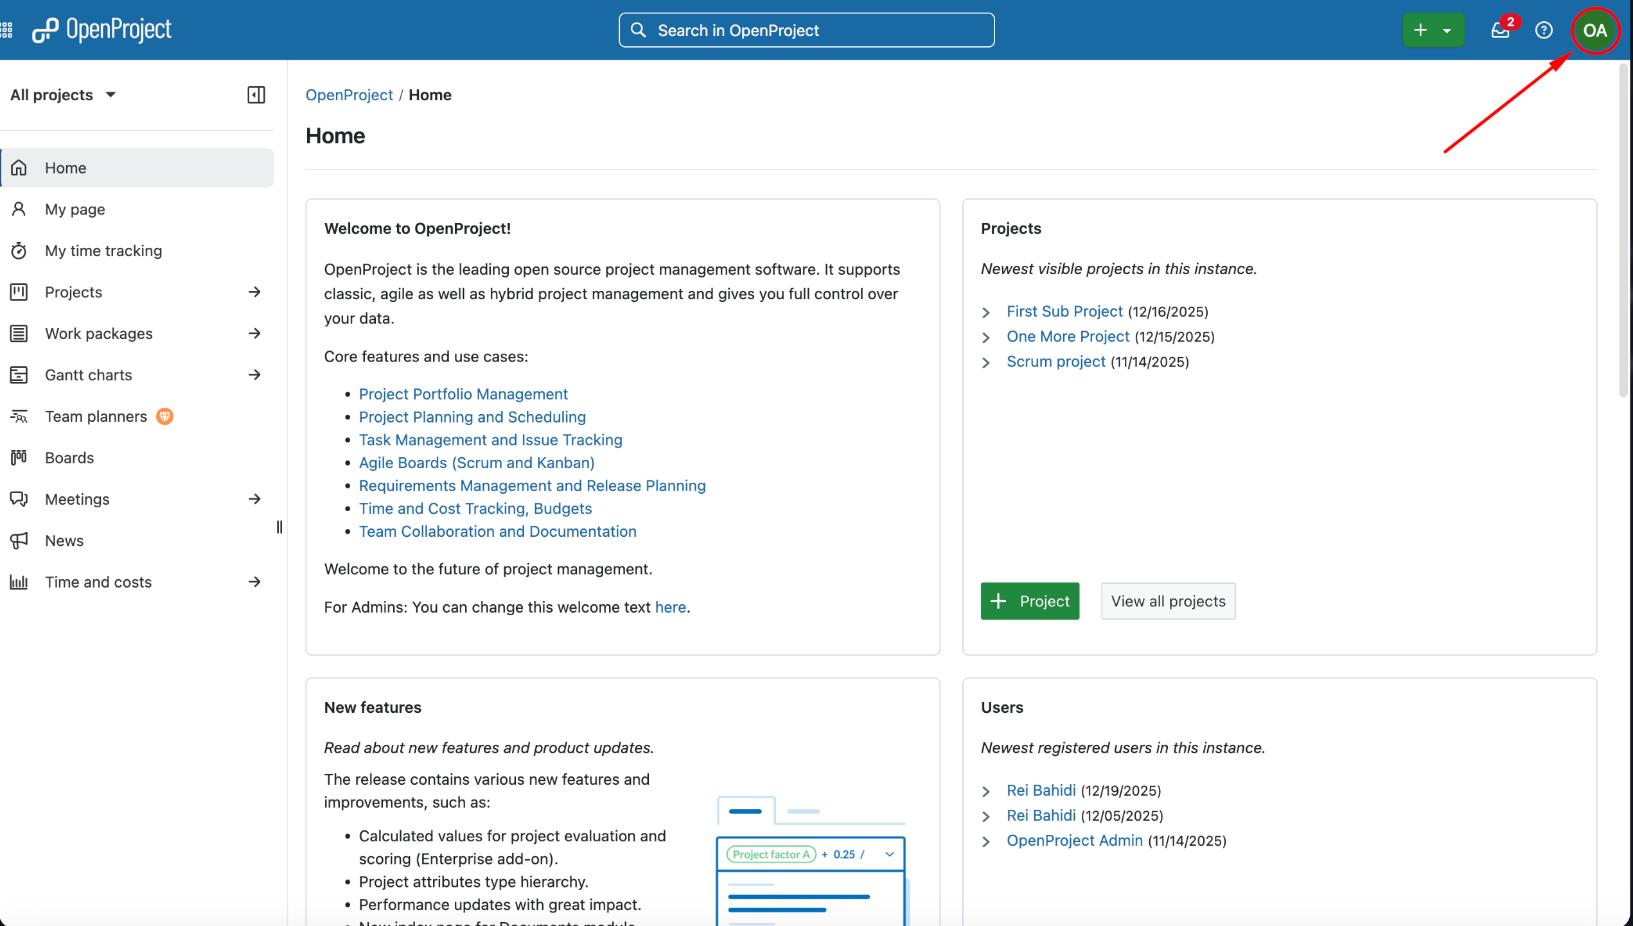Open Project Planning and Scheduling link

pyautogui.click(x=472, y=417)
